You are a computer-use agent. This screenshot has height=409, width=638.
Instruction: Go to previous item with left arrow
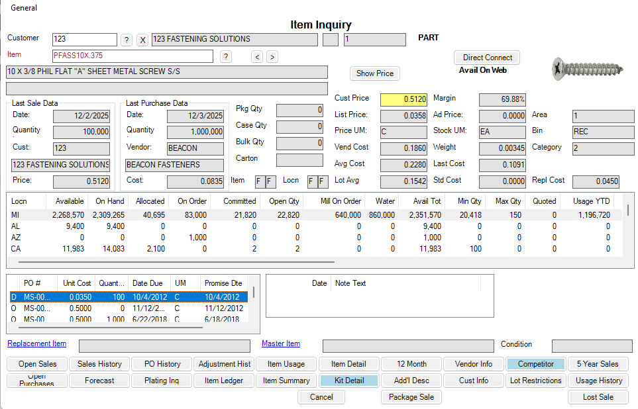coord(257,57)
